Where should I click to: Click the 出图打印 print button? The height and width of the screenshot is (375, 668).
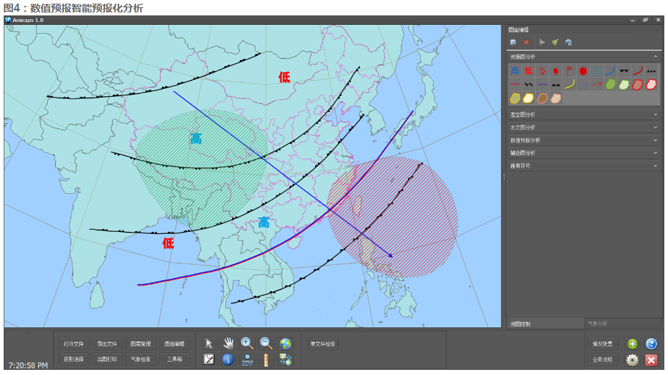[x=107, y=359]
